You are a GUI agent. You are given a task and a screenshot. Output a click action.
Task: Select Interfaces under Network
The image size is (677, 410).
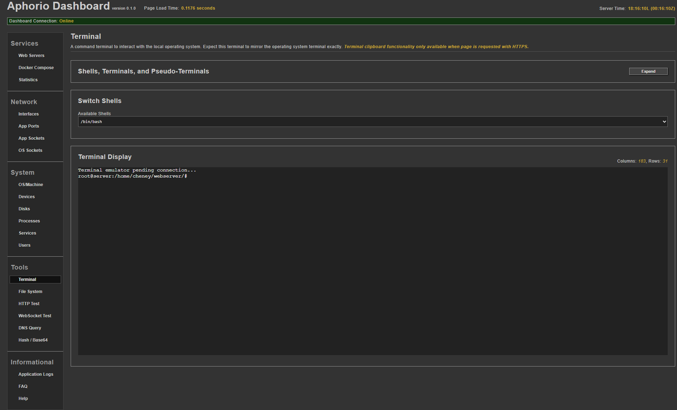(x=29, y=114)
